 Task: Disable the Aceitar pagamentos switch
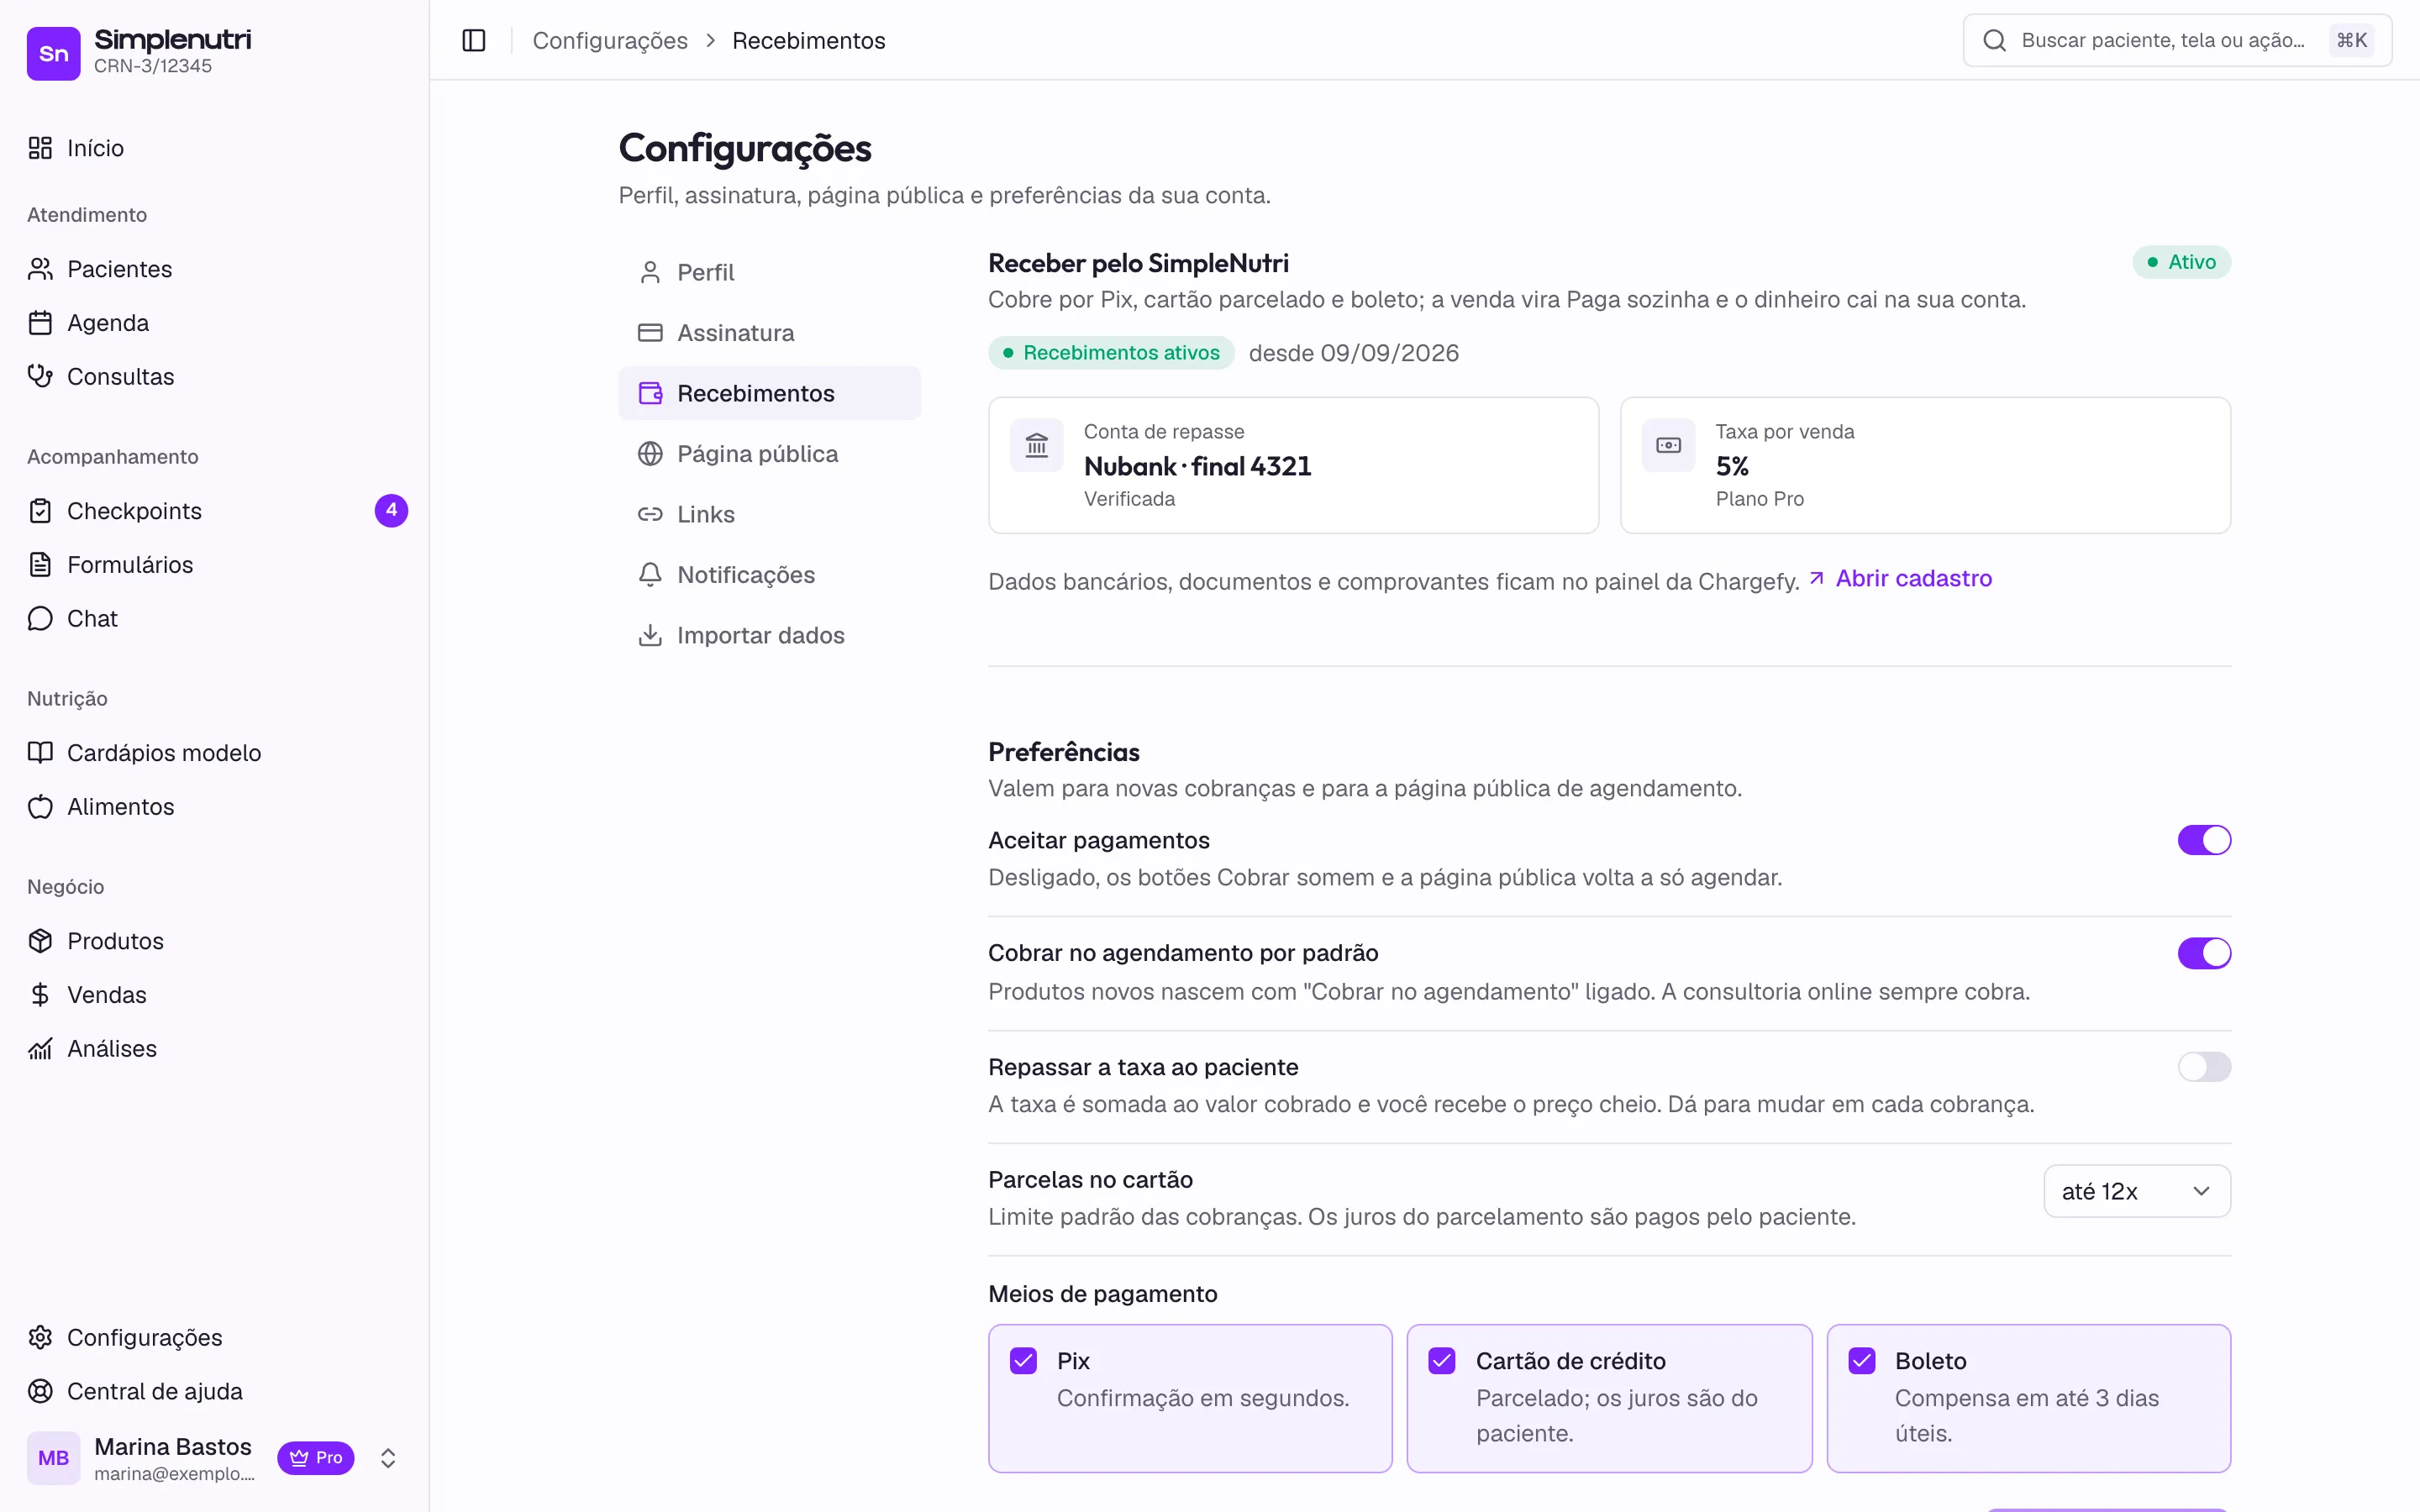tap(2204, 840)
